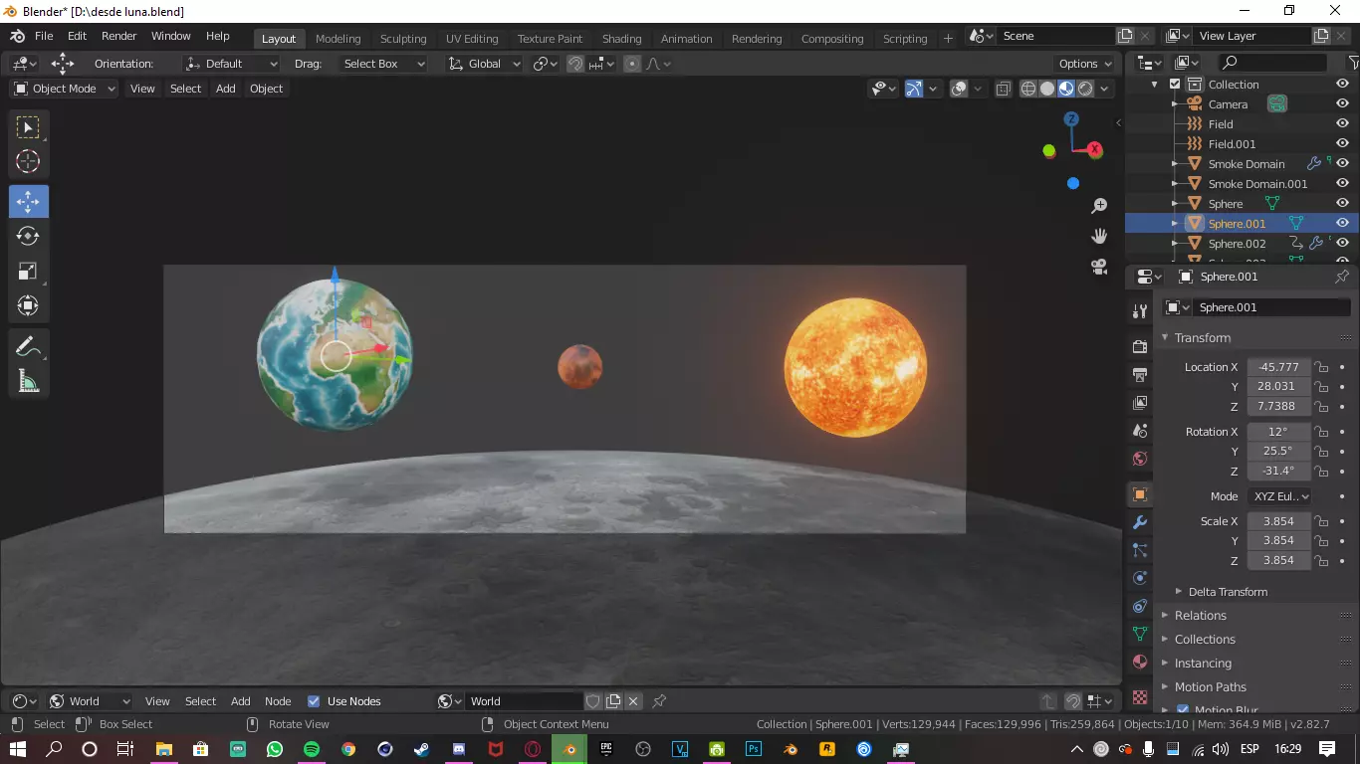The width and height of the screenshot is (1360, 764).
Task: Hide Sphere.001 via eye icon
Action: [x=1342, y=224]
